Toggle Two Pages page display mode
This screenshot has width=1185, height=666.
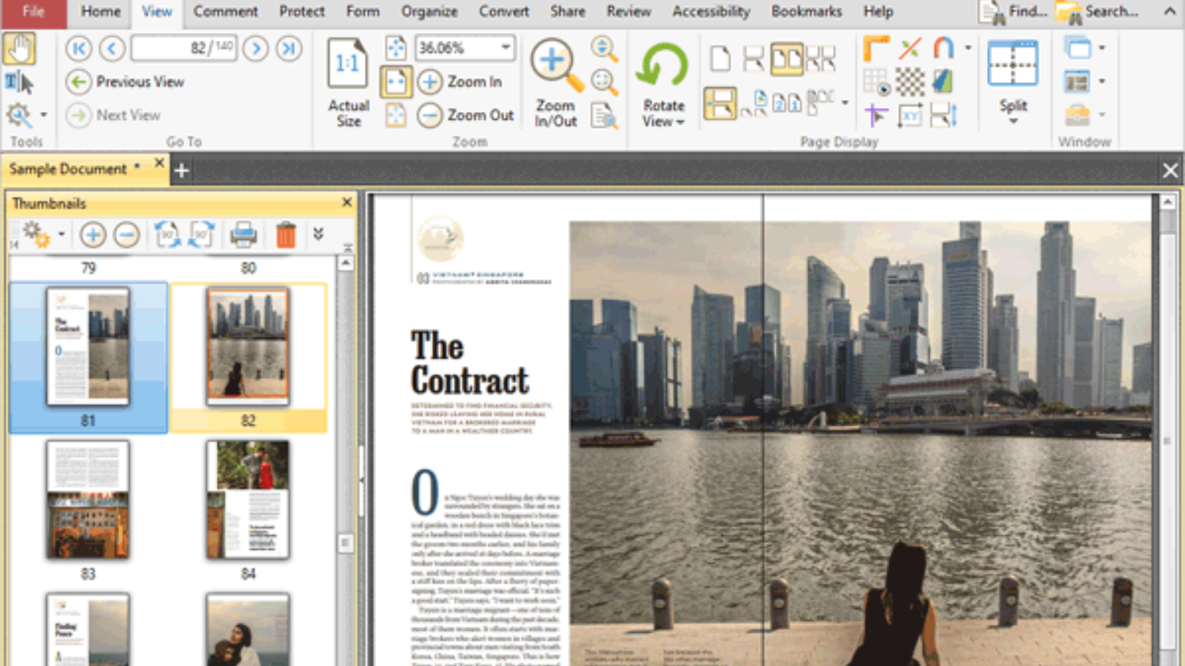click(788, 58)
